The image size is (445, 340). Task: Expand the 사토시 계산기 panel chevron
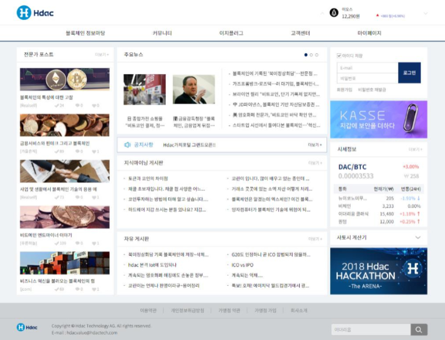418,237
